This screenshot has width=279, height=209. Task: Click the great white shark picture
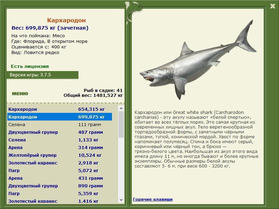coord(198,60)
